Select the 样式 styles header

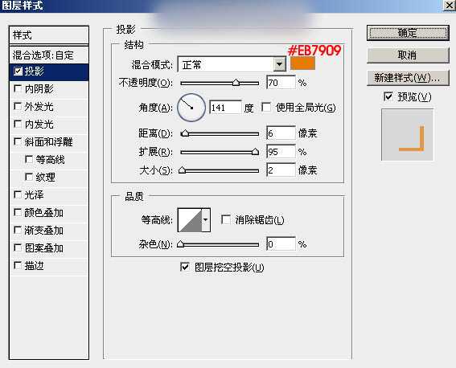pos(49,35)
